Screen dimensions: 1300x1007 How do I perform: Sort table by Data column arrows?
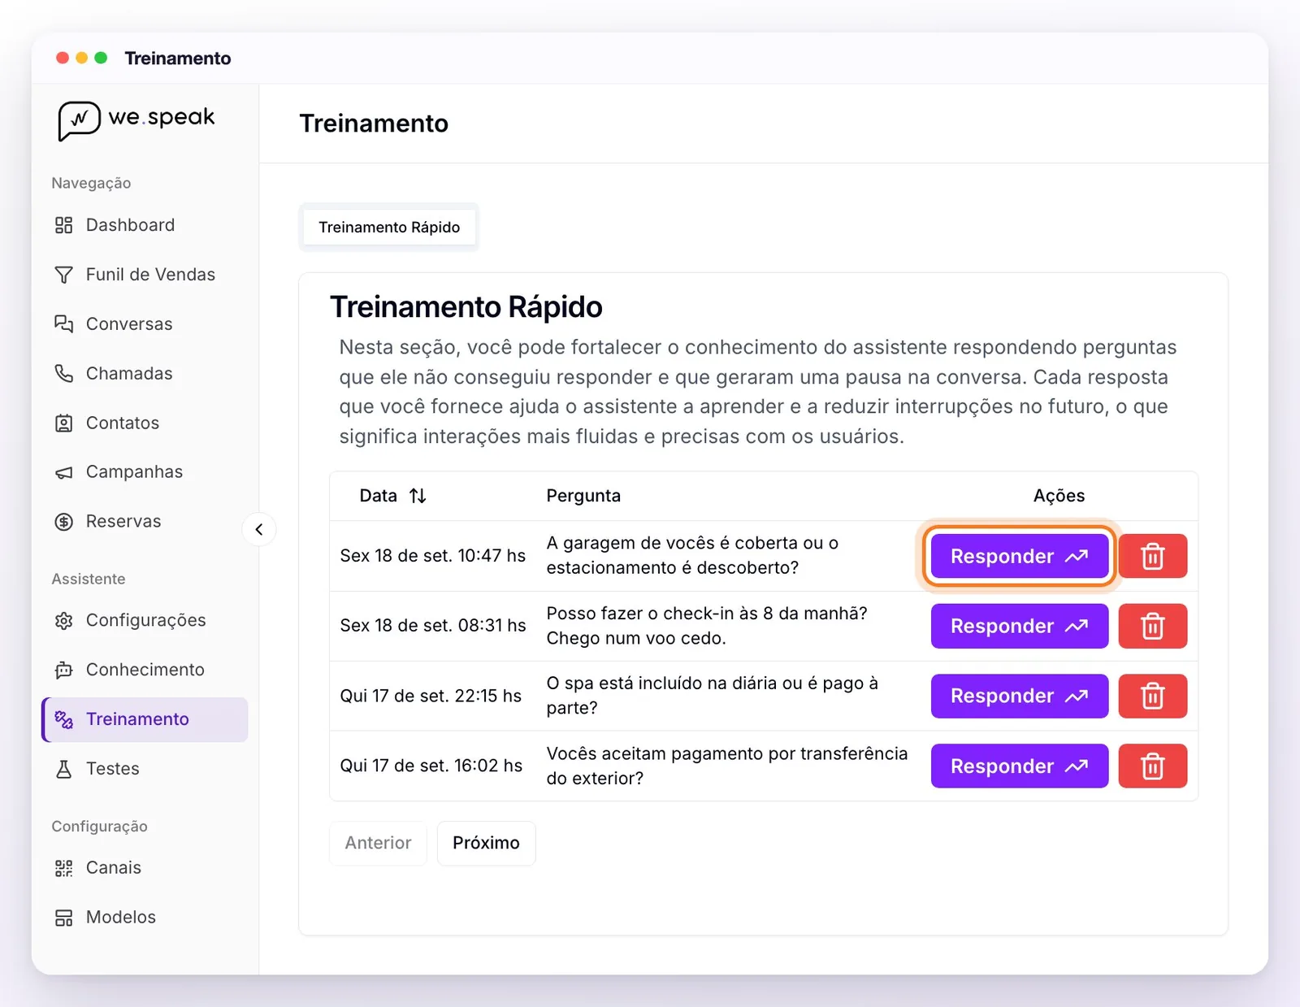pos(418,496)
